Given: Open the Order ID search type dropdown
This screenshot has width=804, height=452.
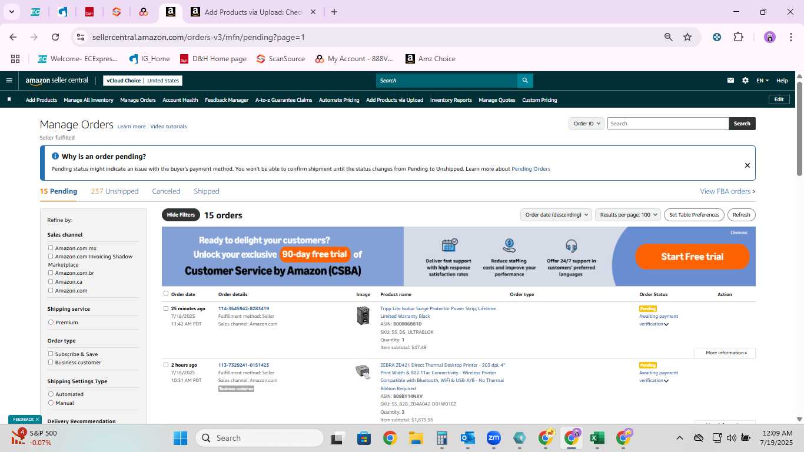Looking at the screenshot, I should click(586, 124).
